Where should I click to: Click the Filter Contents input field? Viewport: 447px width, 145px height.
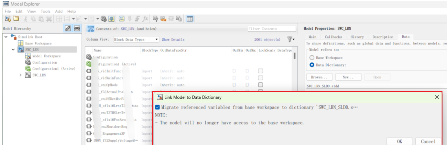pyautogui.click(x=271, y=29)
